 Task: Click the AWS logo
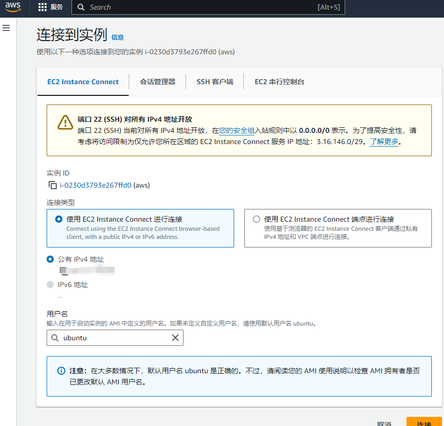[12, 7]
